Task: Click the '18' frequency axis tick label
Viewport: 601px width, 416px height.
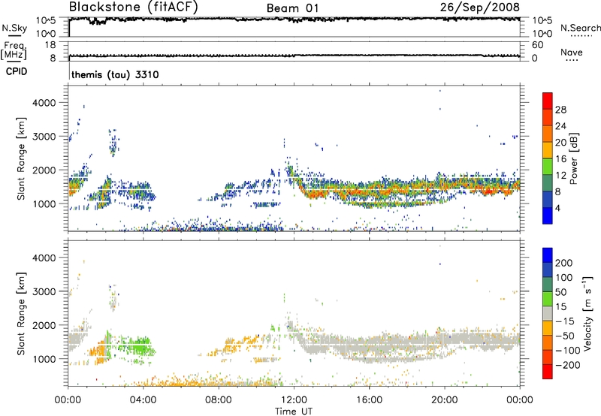Action: click(50, 45)
